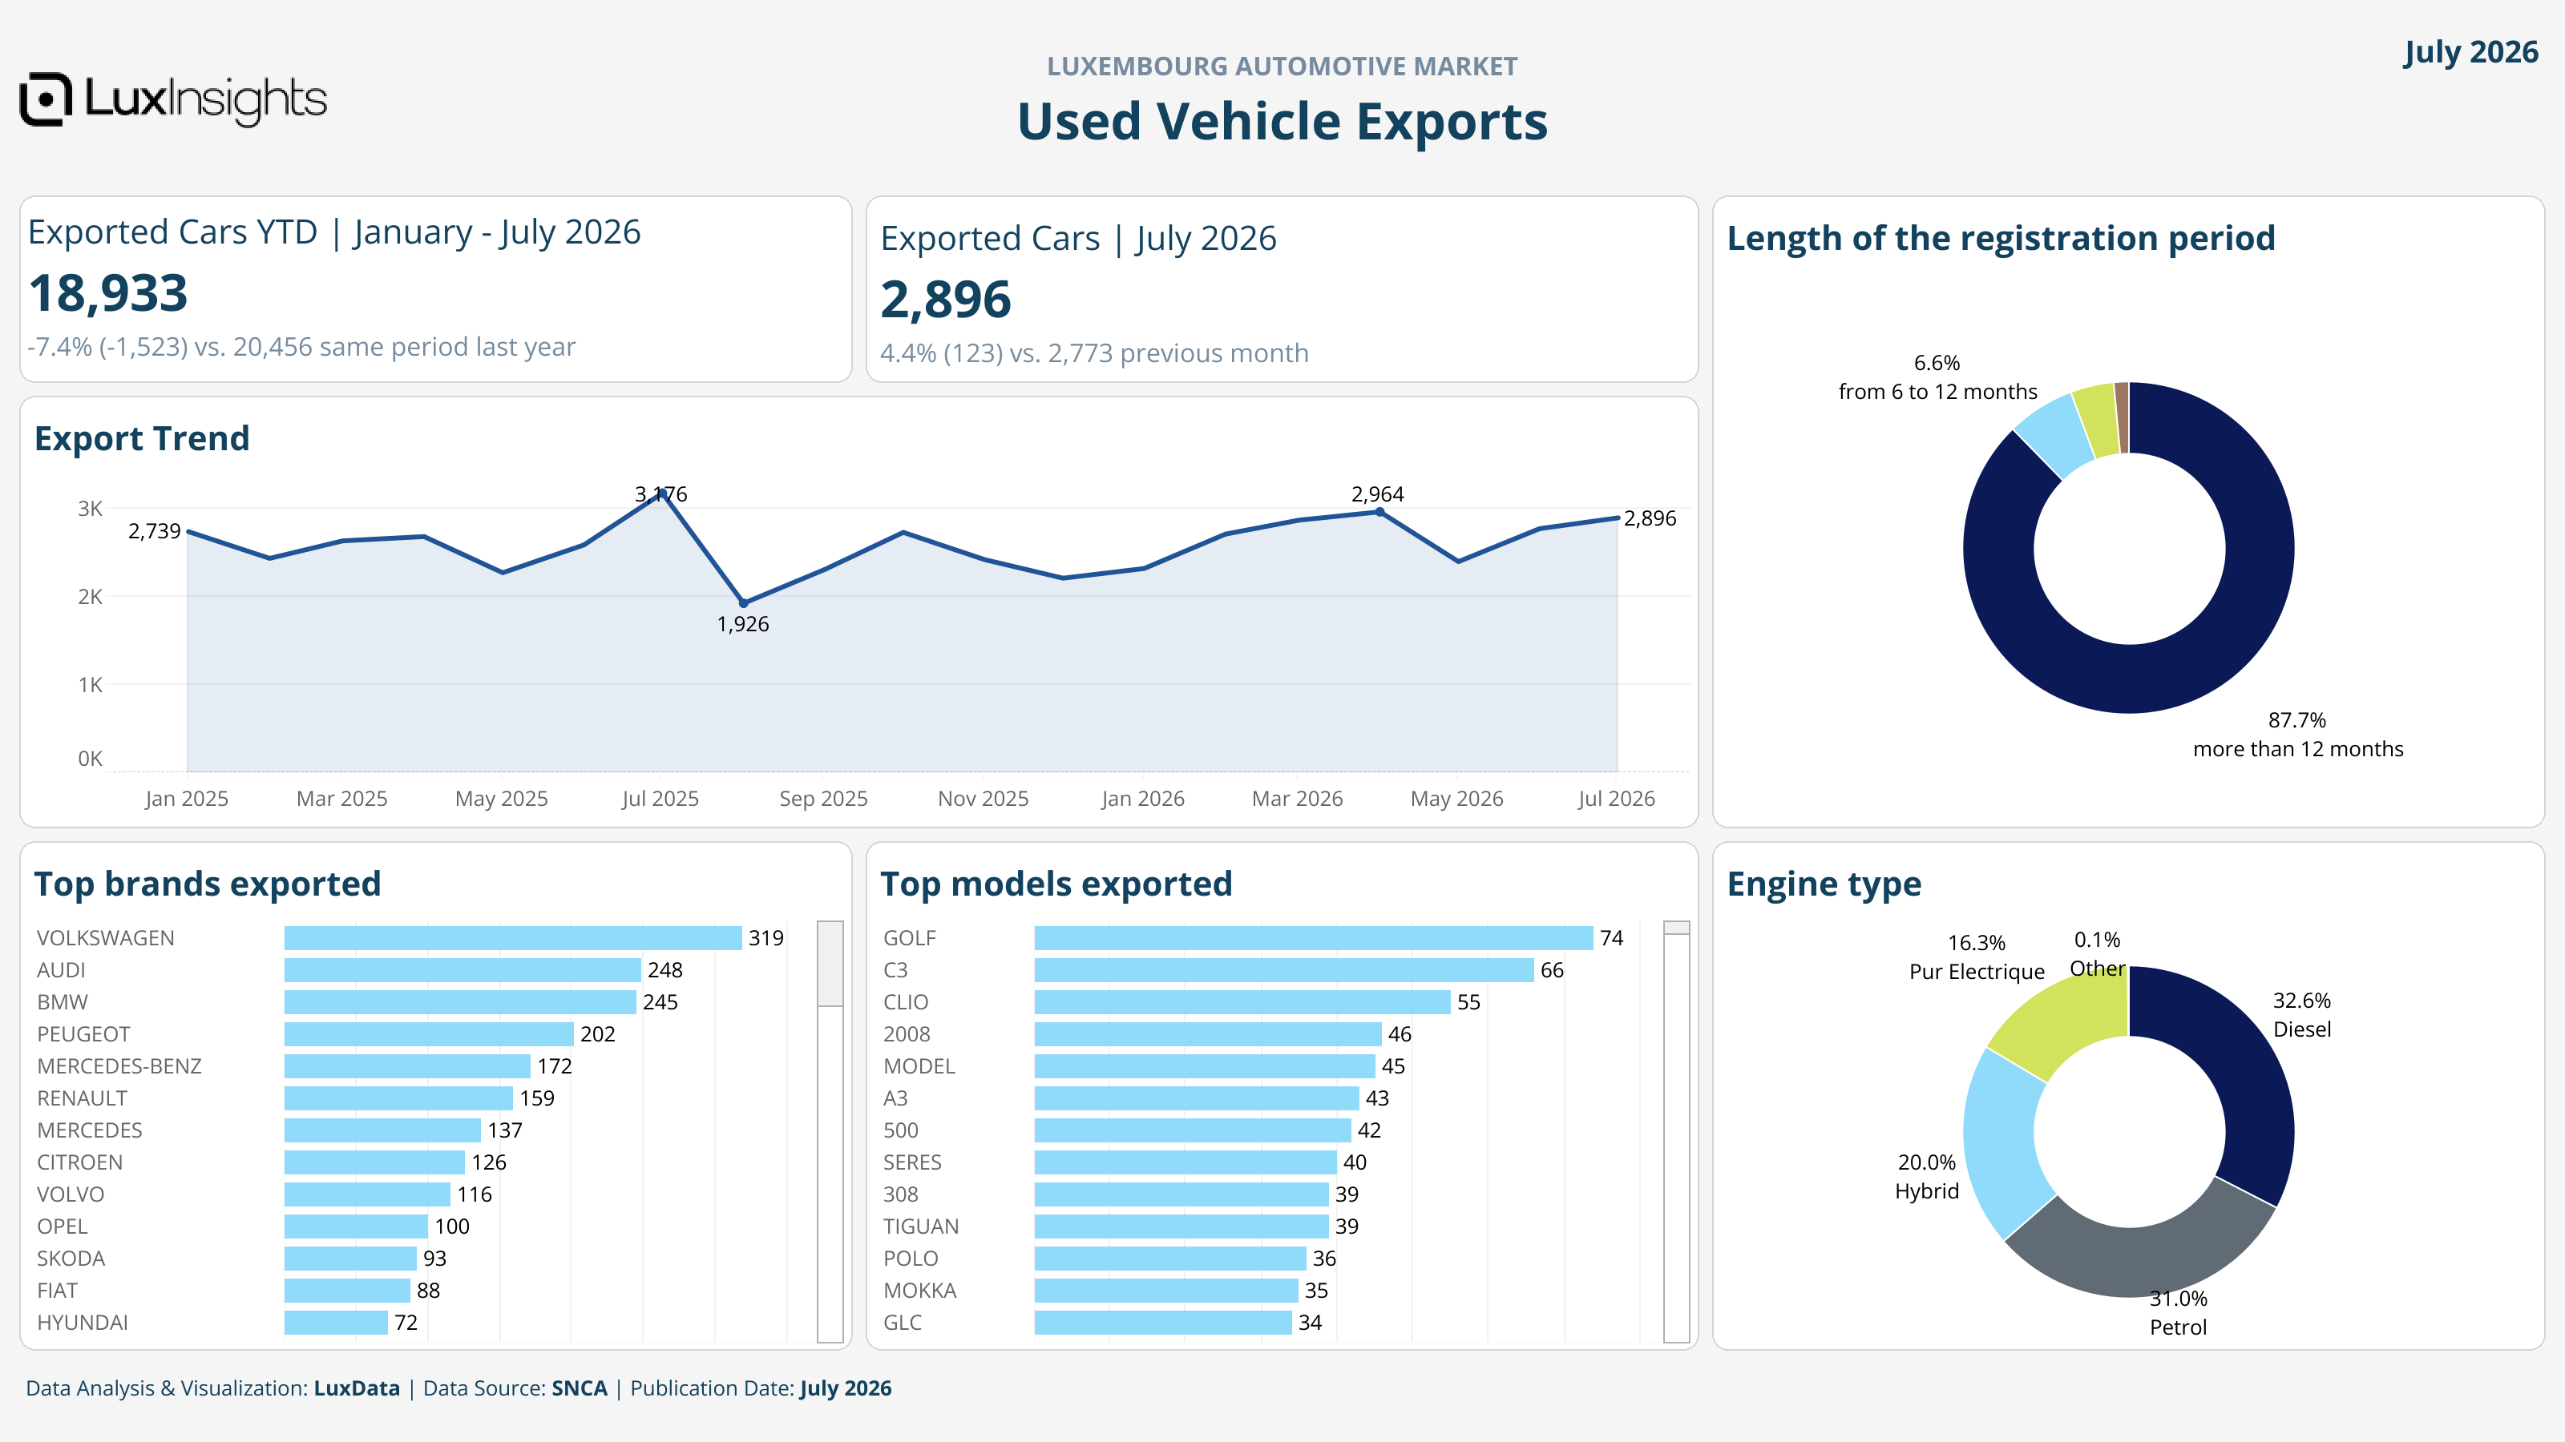
Task: Click the MOKKA model row label
Action: coord(920,1290)
